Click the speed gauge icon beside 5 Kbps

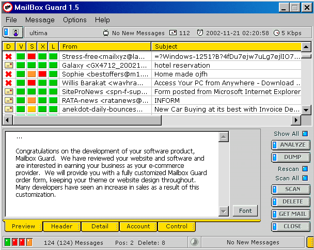point(276,33)
